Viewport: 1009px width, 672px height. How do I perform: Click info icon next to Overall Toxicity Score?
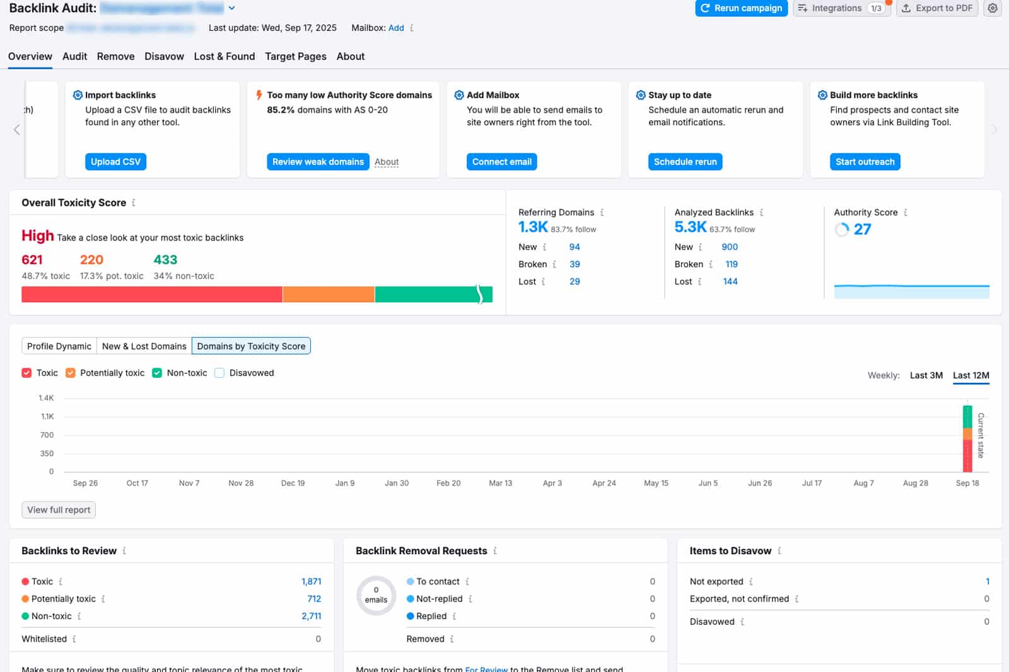click(x=134, y=203)
